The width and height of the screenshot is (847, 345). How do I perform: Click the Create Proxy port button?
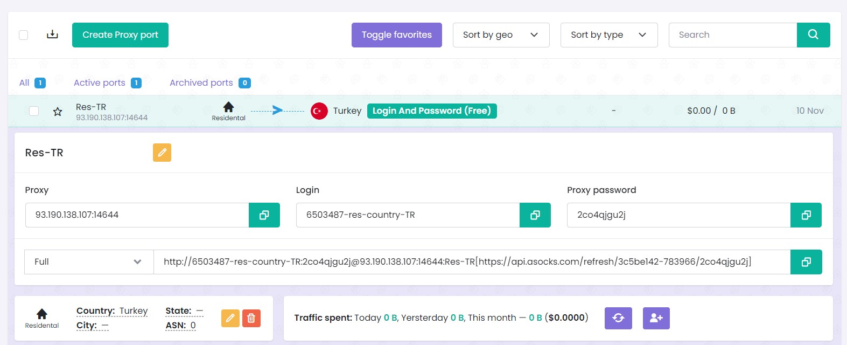[x=120, y=35]
